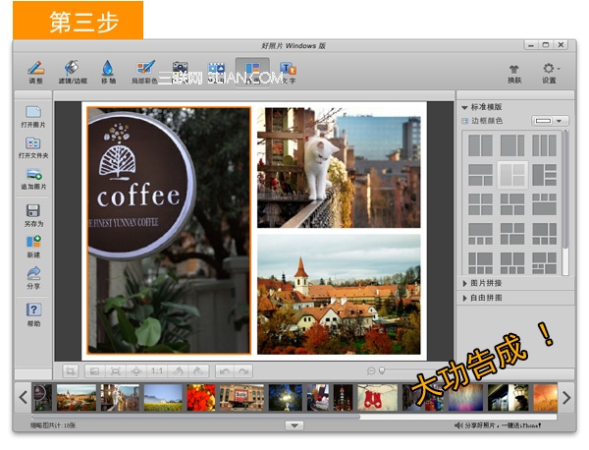
Task: Choose the two equal columns template
Action: pyautogui.click(x=480, y=145)
